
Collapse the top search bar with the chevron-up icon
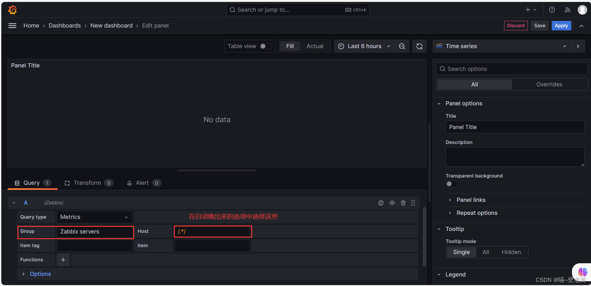(x=581, y=26)
